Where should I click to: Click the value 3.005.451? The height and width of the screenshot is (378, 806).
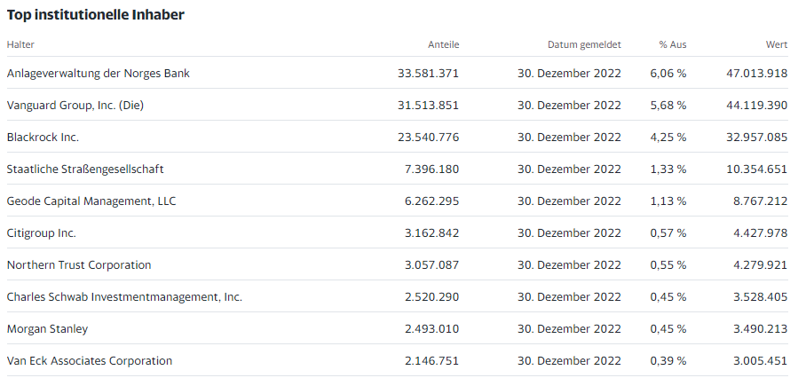[x=760, y=360]
